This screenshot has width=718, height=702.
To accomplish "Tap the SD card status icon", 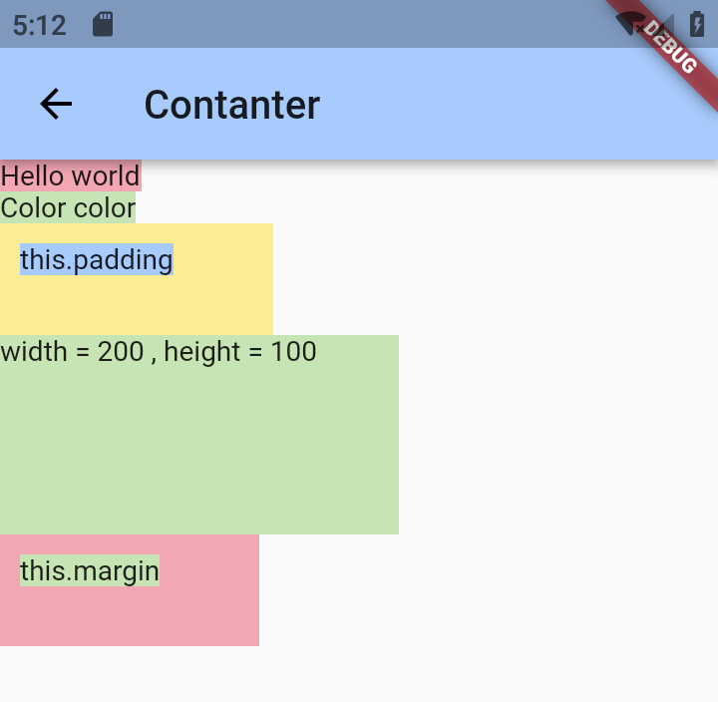I will click(103, 24).
